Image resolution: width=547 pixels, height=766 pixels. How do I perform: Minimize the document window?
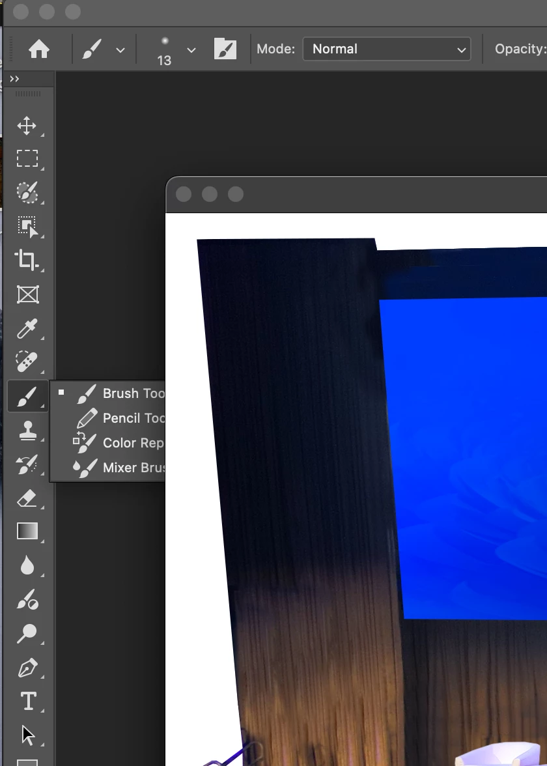click(x=210, y=194)
